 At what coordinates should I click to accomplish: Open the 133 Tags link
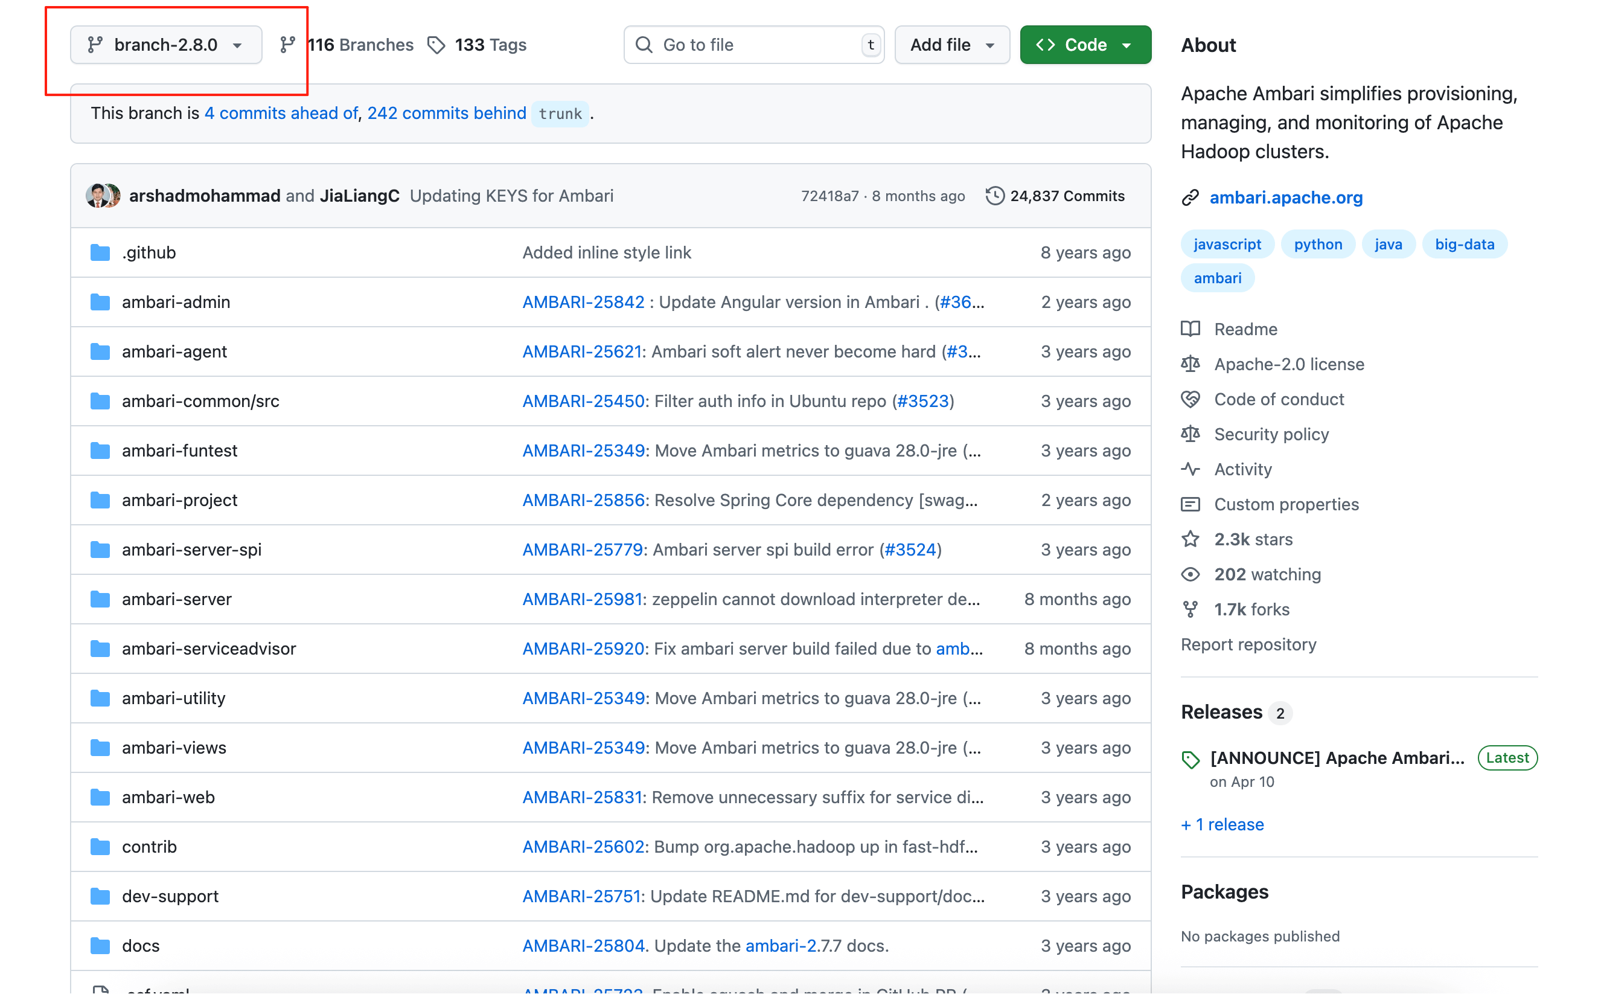(x=490, y=45)
